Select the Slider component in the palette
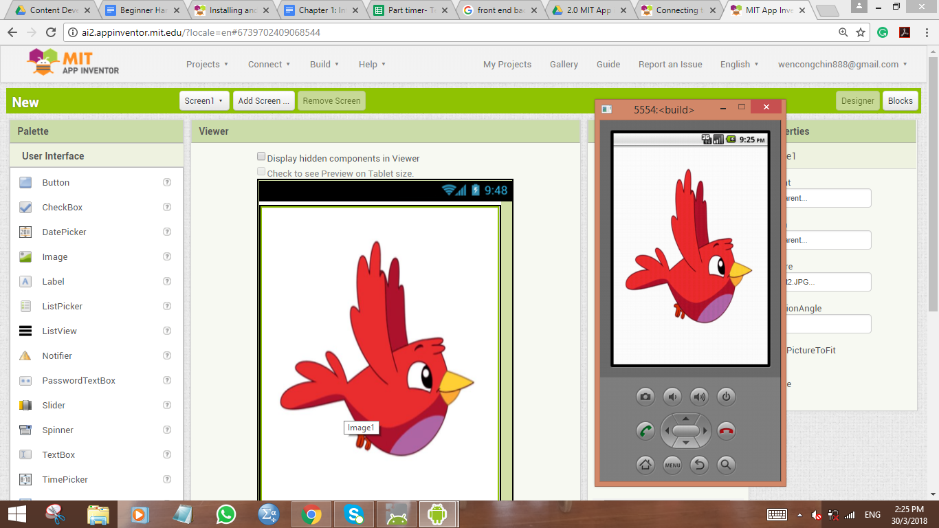This screenshot has height=528, width=939. point(54,406)
